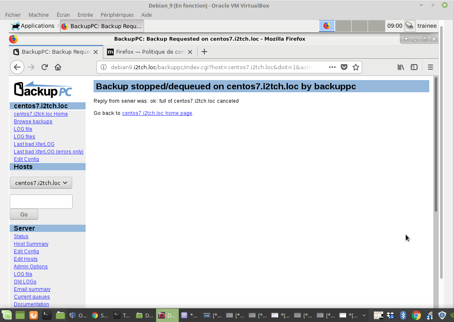Viewport: 454px width, 322px height.
Task: Open the Applications menu in the panel
Action: point(33,26)
